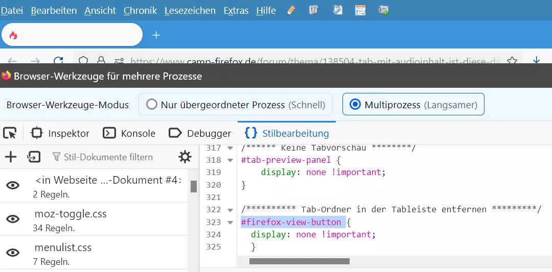552x272 pixels.
Task: Open the Lesezeichen menu
Action: tap(190, 10)
